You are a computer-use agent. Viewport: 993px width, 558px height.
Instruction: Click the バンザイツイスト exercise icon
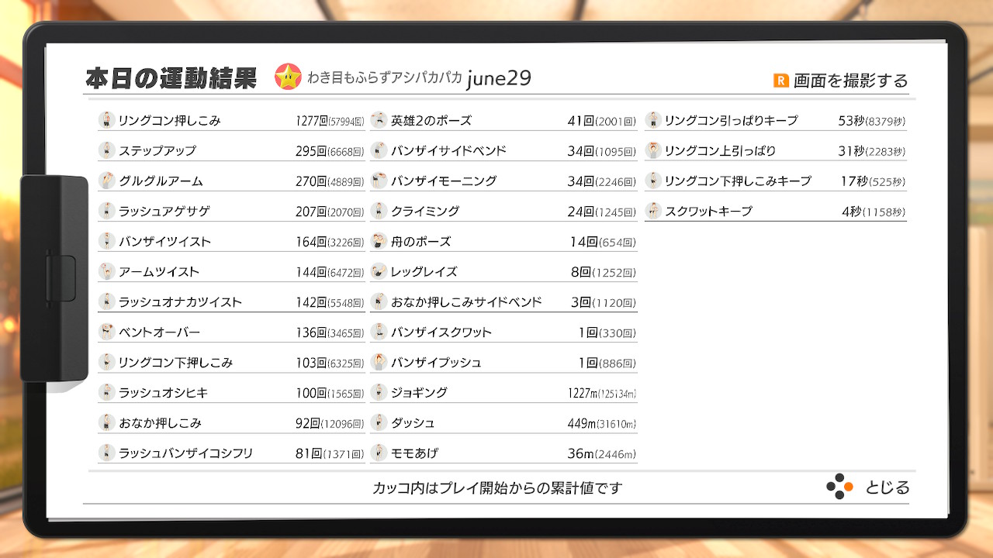107,241
